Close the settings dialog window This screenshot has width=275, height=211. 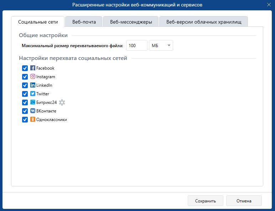coord(269,5)
